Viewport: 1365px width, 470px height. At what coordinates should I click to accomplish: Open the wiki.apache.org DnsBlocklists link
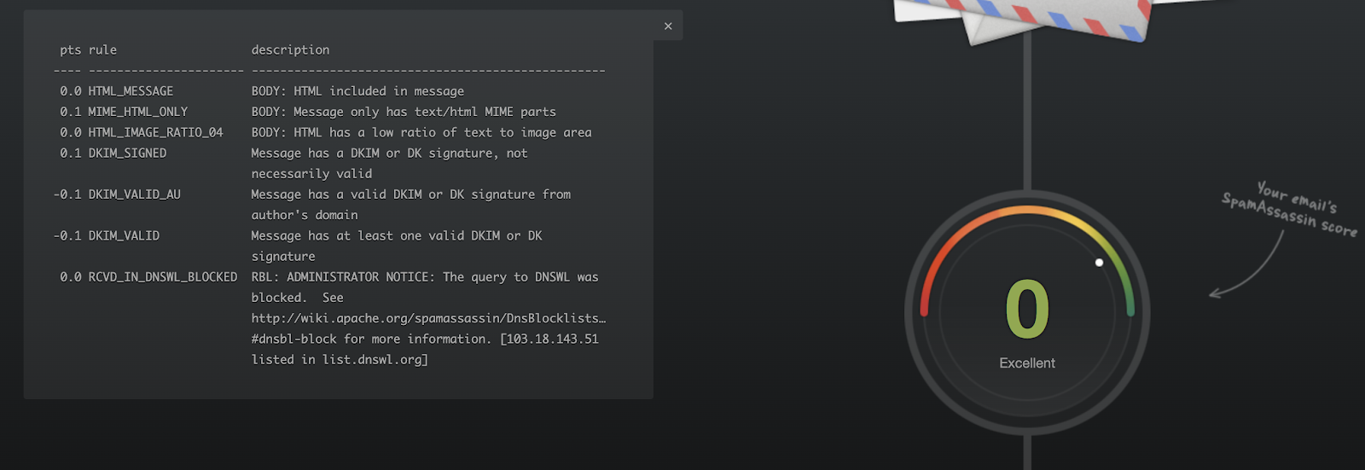coord(428,318)
